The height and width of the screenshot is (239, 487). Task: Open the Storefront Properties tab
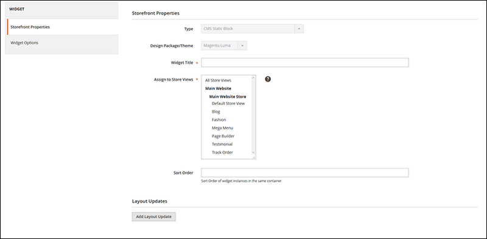(63, 27)
